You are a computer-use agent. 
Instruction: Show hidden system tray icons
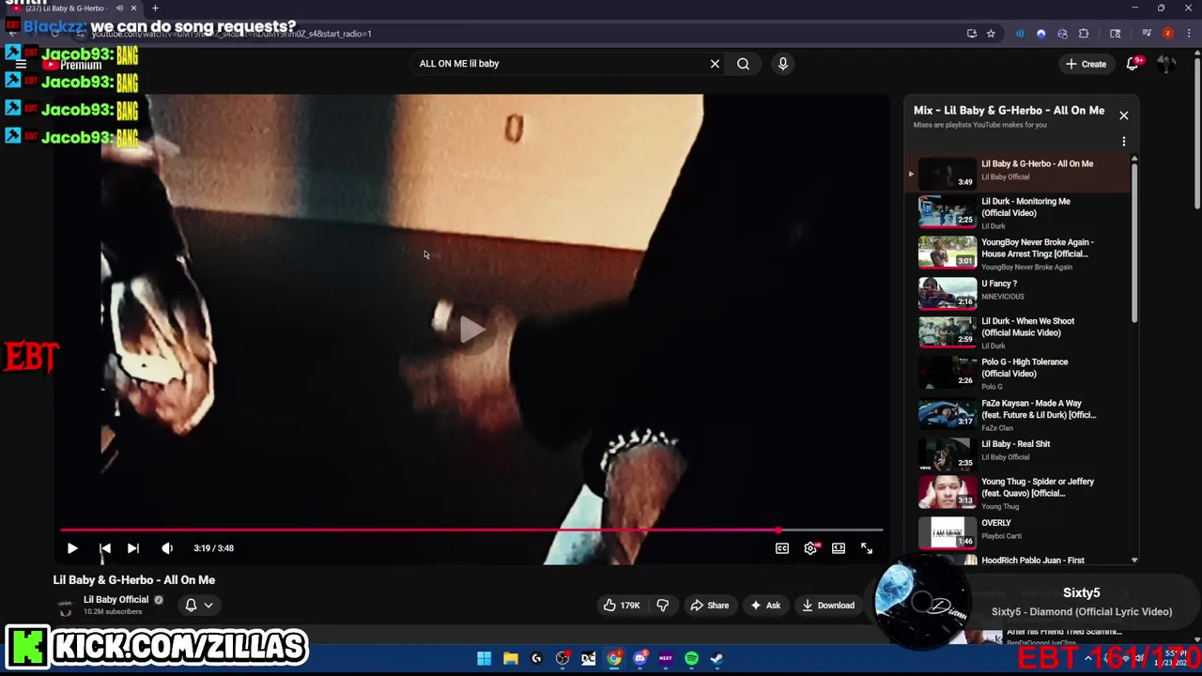[1089, 658]
